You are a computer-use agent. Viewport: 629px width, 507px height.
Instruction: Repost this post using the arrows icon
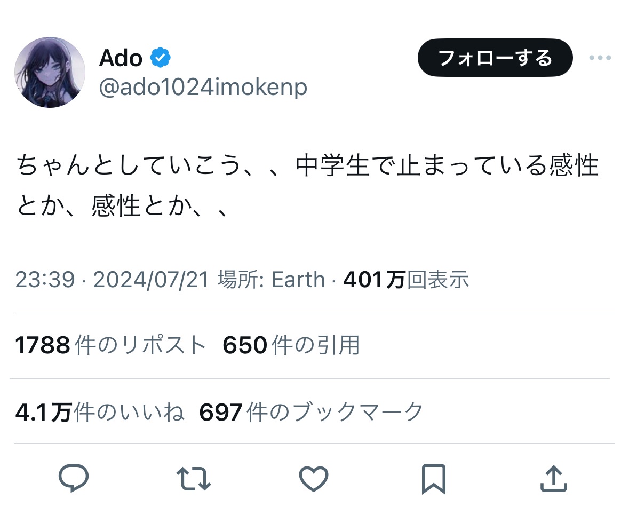(193, 478)
